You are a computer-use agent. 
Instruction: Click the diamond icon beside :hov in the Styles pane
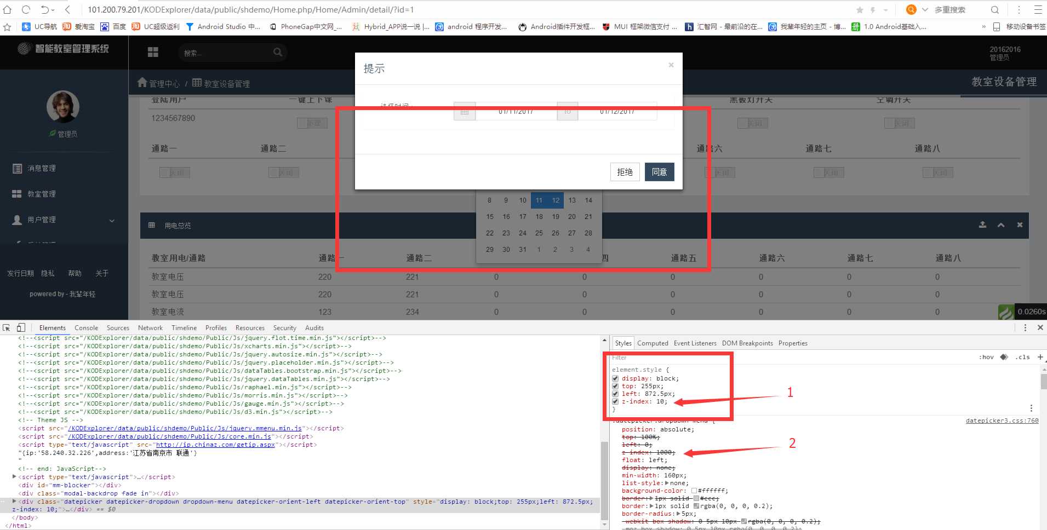point(1004,357)
